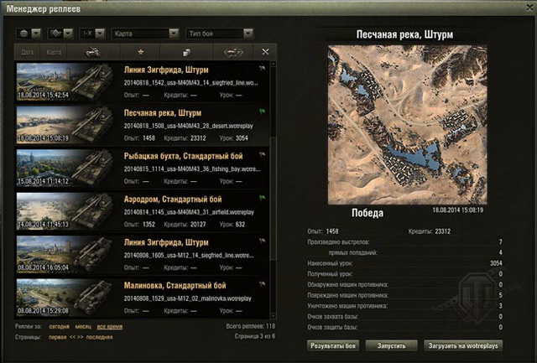Click the Всего реплеев: 118 counter
Image resolution: width=537 pixels, height=363 pixels.
pos(250,326)
